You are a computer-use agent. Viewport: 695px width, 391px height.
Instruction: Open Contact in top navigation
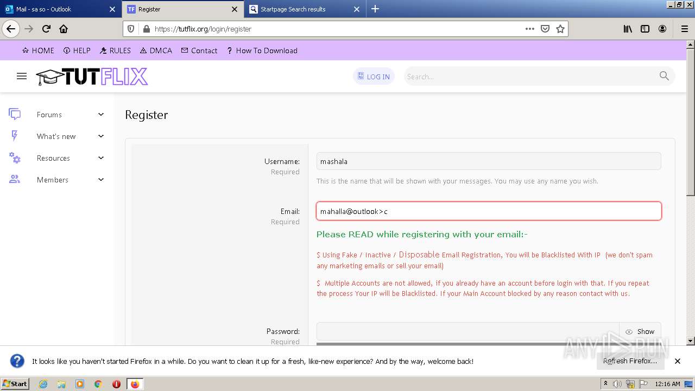pyautogui.click(x=199, y=51)
